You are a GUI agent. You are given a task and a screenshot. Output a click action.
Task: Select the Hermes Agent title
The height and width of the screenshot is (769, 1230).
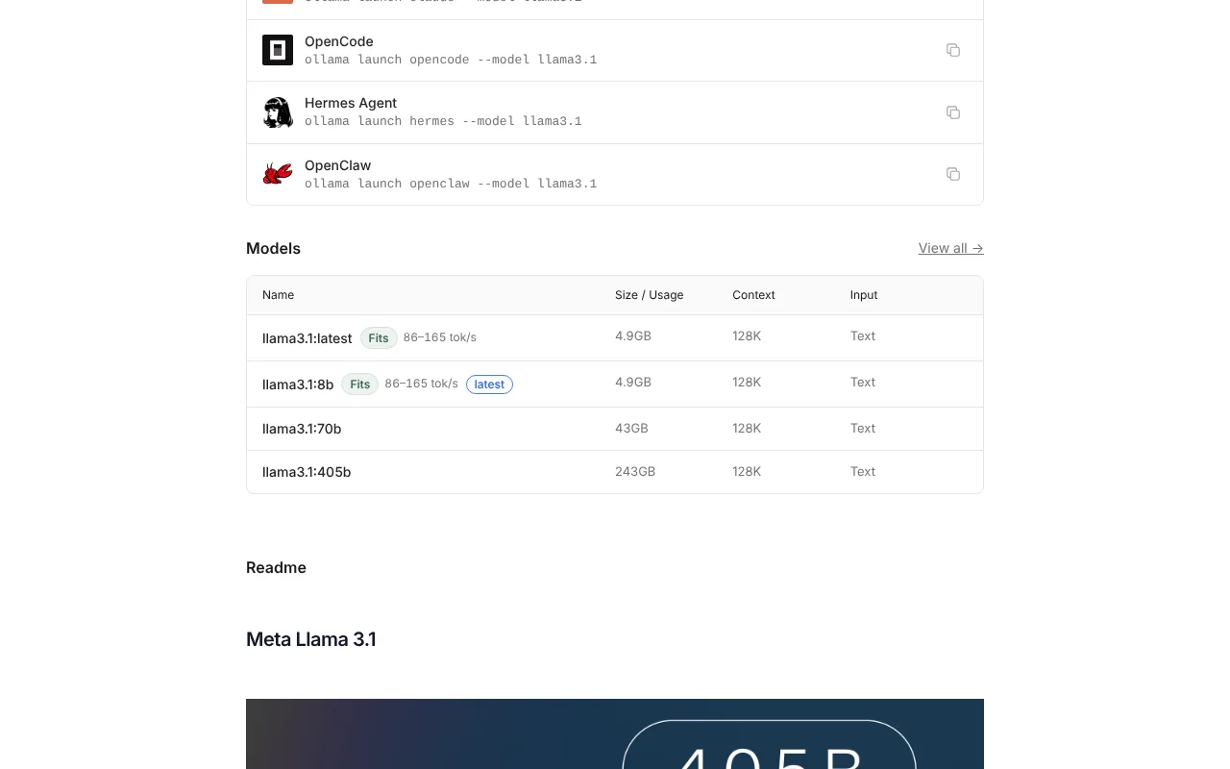coord(351,103)
